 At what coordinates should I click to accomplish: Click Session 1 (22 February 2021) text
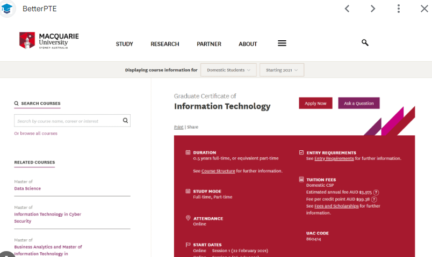click(240, 251)
